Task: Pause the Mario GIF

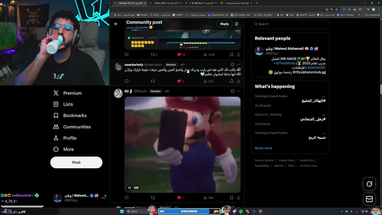Action: point(130,188)
